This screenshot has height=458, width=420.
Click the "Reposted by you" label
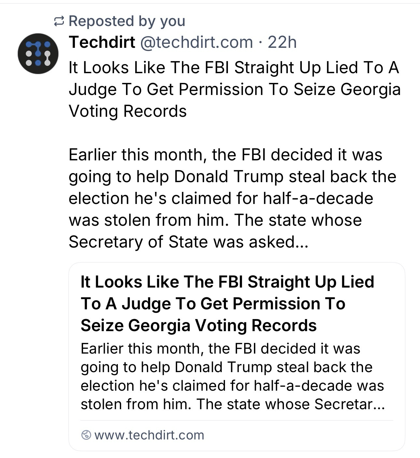pos(127,21)
